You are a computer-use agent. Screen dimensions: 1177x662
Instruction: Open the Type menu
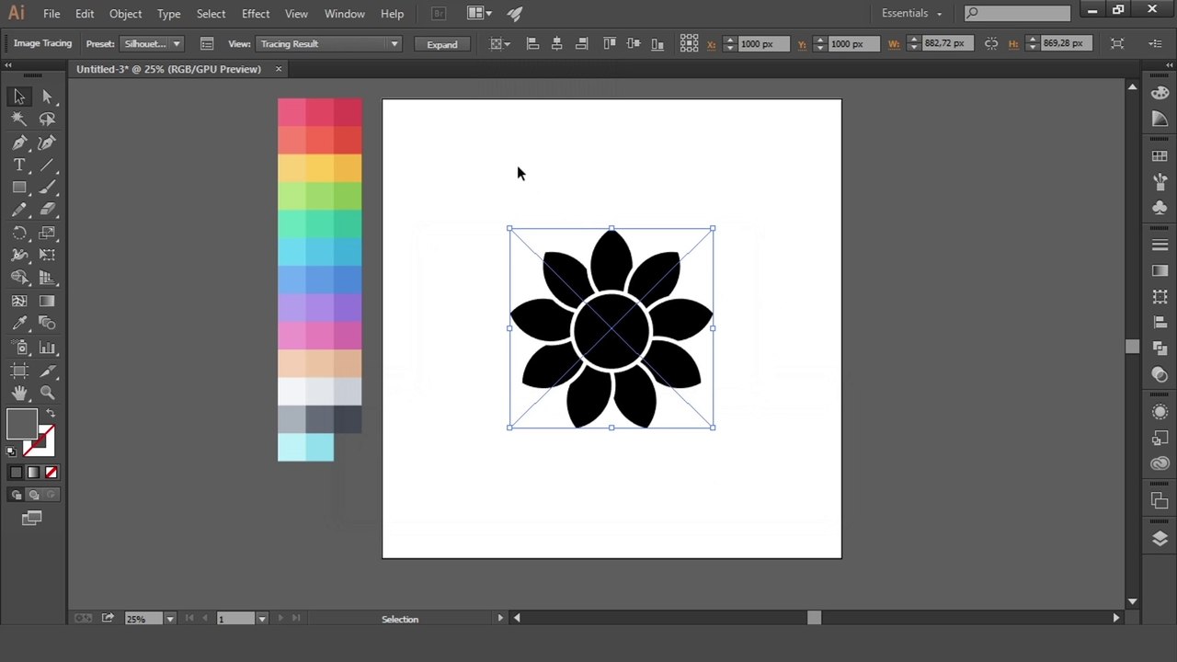click(x=168, y=14)
